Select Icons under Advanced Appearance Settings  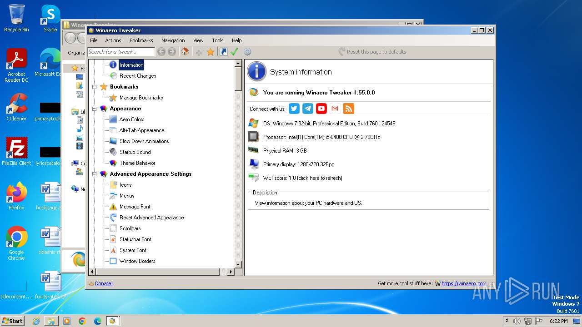tap(125, 185)
